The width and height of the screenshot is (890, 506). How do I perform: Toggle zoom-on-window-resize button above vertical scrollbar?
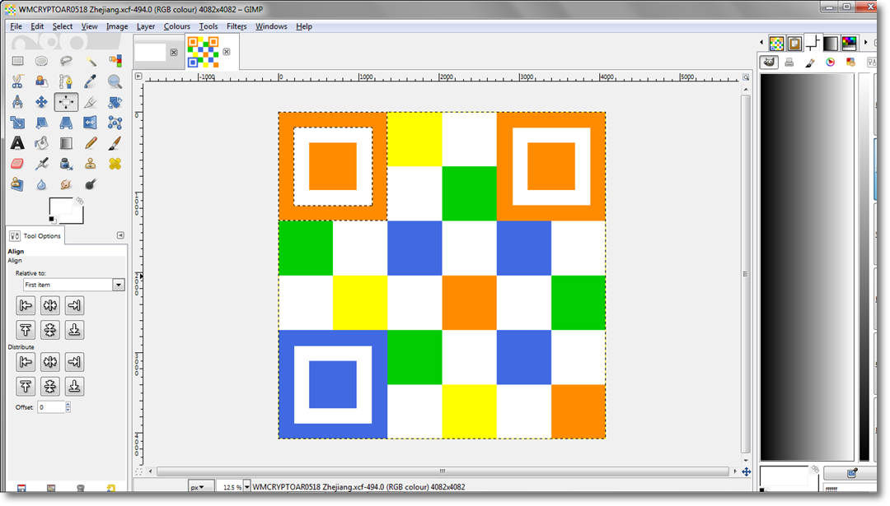[746, 77]
